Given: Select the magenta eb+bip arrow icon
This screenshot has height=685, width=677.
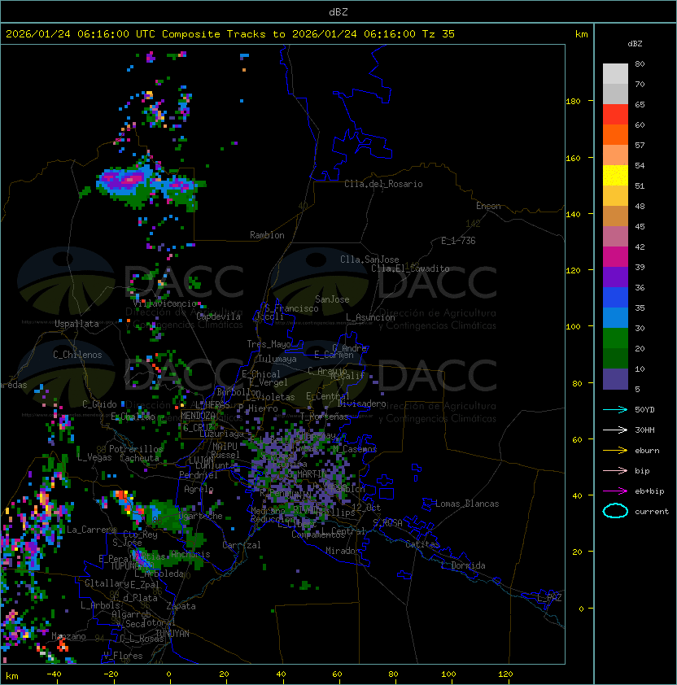Looking at the screenshot, I should [x=615, y=491].
